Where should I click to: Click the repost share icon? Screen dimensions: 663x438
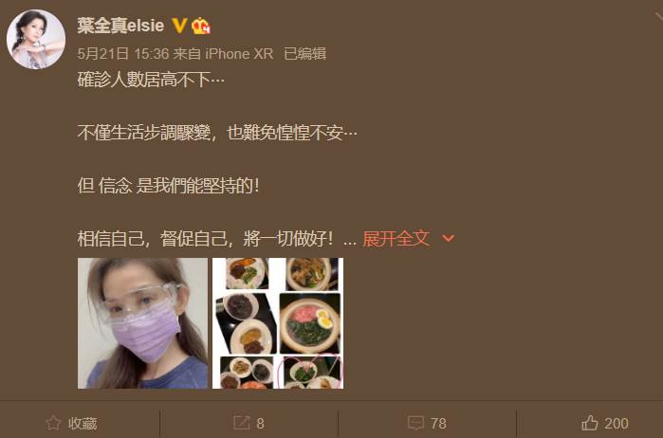pos(242,423)
